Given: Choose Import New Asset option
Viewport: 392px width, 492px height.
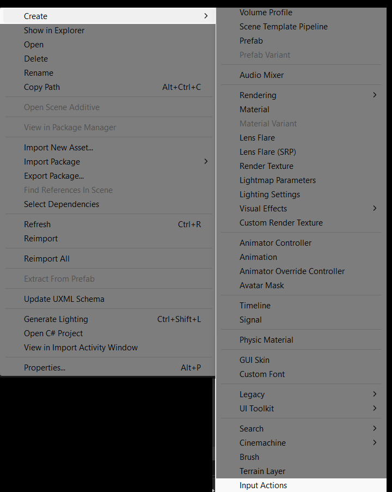Looking at the screenshot, I should point(58,148).
